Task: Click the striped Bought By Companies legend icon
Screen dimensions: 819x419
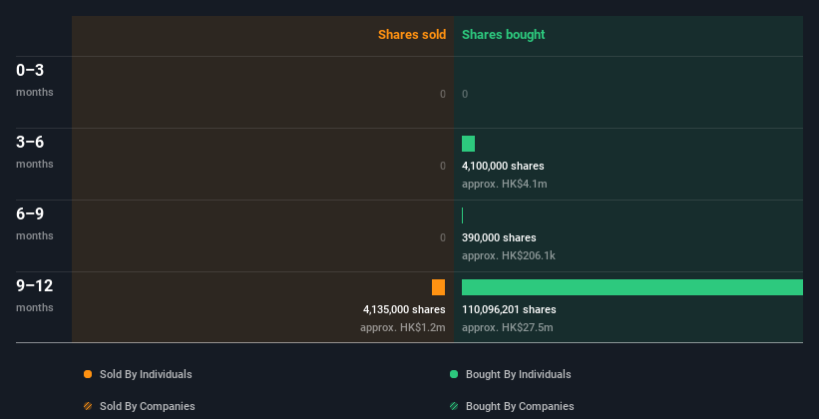Action: pyautogui.click(x=454, y=406)
